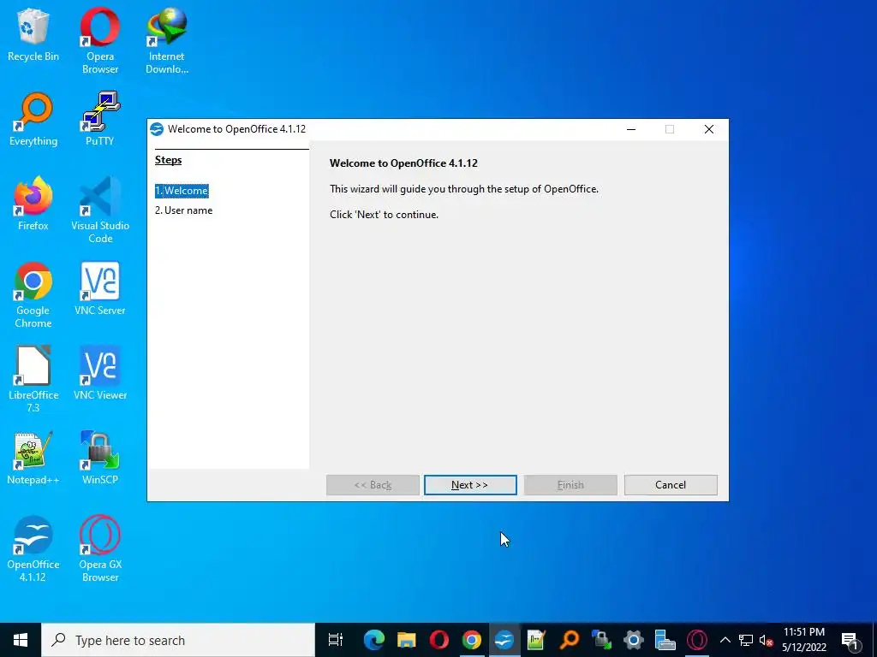Open the Recycle Bin desktop icon

pyautogui.click(x=33, y=34)
